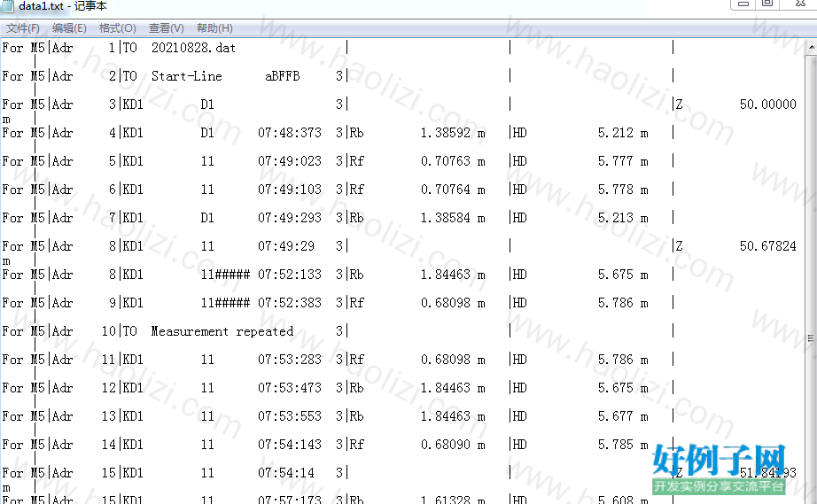Click the value 50.67824
This screenshot has height=504, width=817.
click(x=768, y=245)
